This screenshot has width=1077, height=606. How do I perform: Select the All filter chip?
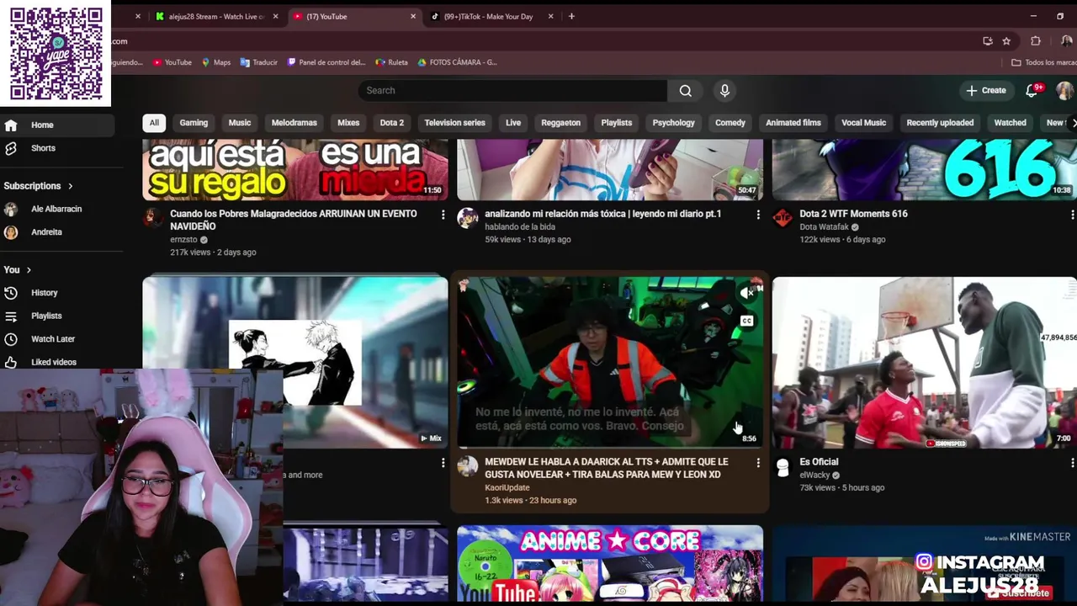coord(154,123)
